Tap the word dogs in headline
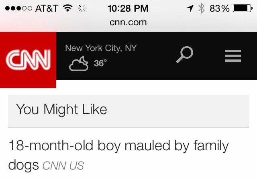 (23, 165)
